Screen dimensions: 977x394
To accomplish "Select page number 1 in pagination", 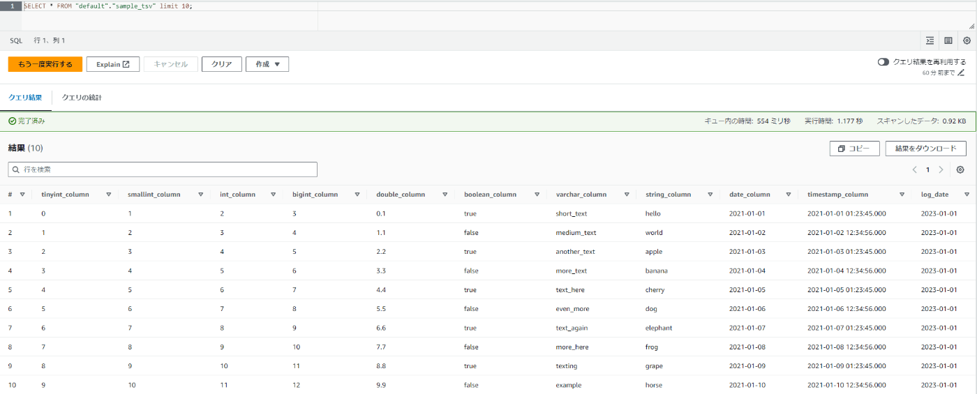I will coord(927,169).
